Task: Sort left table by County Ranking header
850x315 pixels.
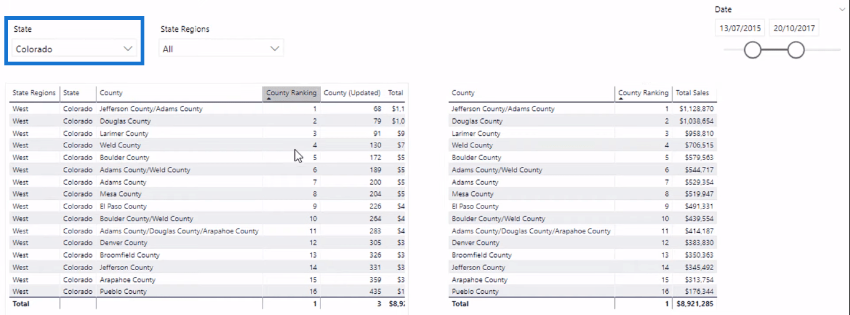Action: [x=291, y=93]
